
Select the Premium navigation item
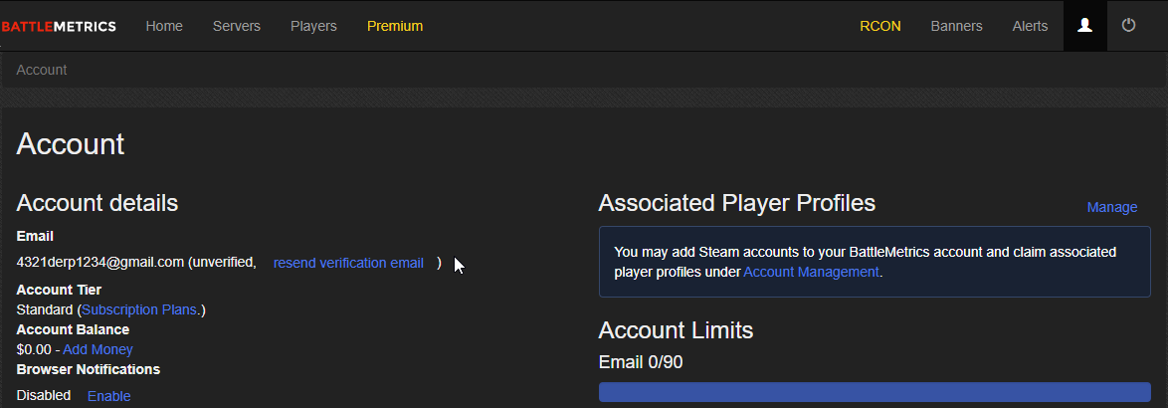(x=395, y=26)
